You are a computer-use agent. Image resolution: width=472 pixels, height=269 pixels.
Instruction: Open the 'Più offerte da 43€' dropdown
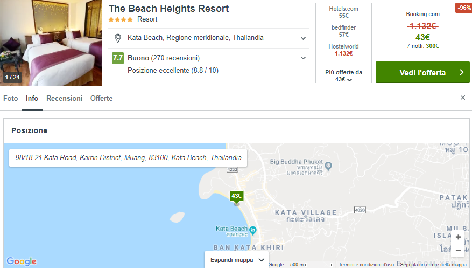pos(344,76)
